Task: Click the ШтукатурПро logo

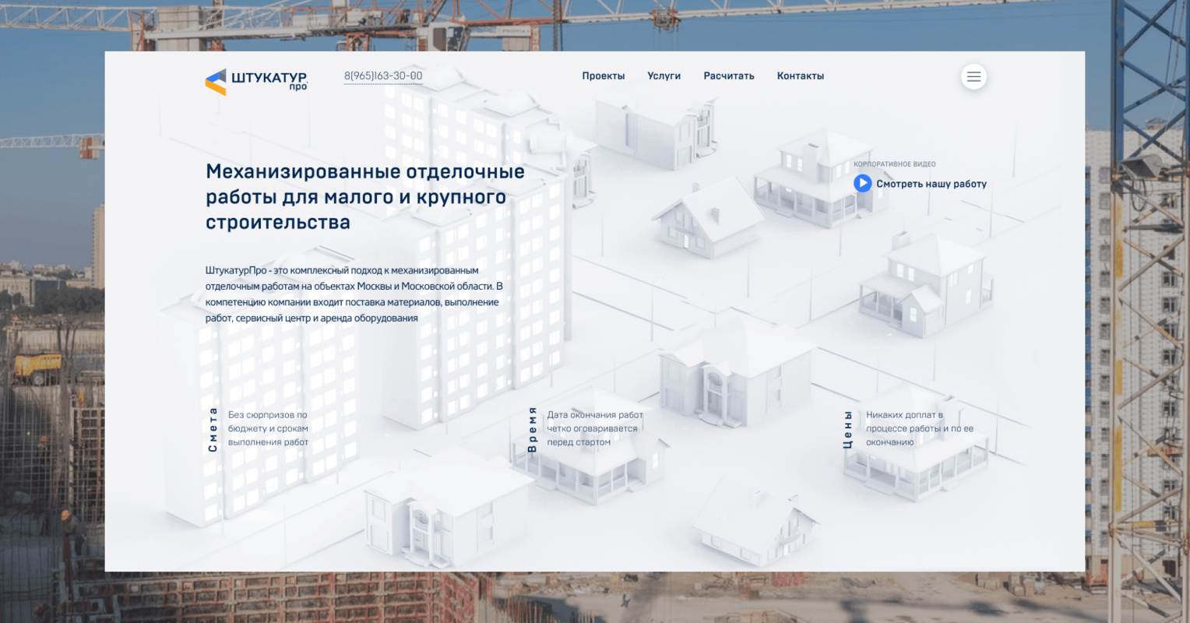Action: point(256,82)
